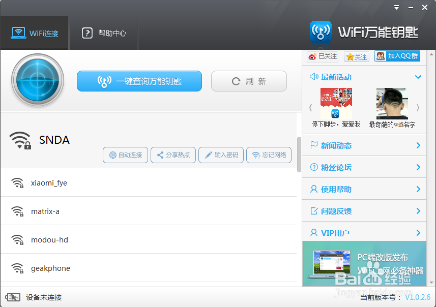This screenshot has width=436, height=307.
Task: Show next activity with right arrow
Action: pyautogui.click(x=418, y=108)
